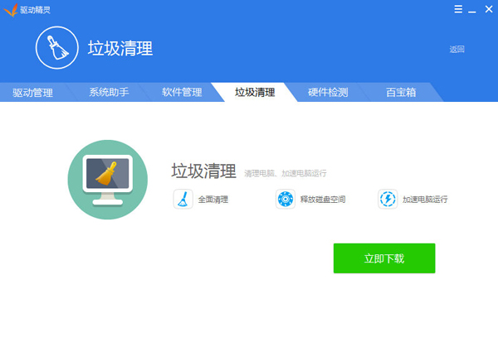Screen dimensions: 498x347
Task: Click the 返回 link in the header
Action: (456, 50)
